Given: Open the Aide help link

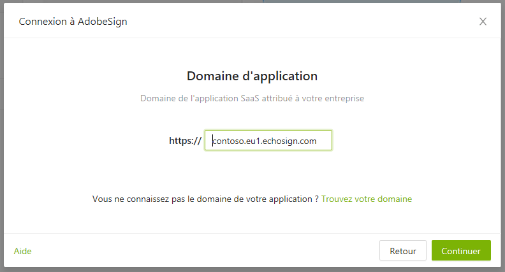Looking at the screenshot, I should point(22,251).
